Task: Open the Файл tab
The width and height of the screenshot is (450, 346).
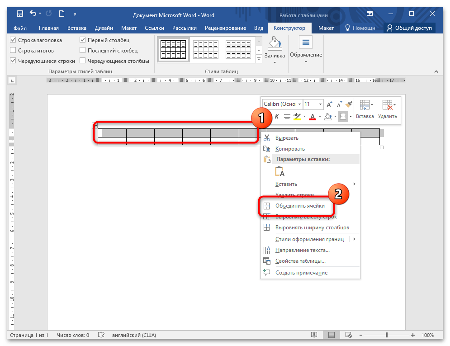Action: click(20, 28)
